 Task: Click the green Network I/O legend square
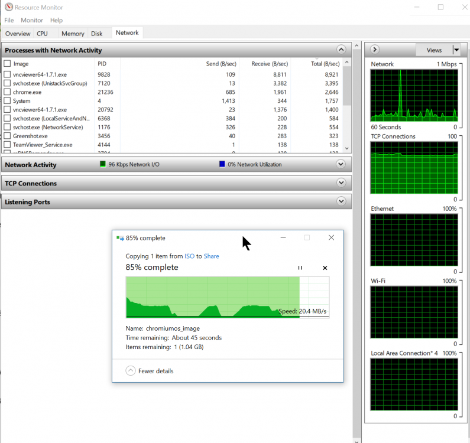[102, 164]
